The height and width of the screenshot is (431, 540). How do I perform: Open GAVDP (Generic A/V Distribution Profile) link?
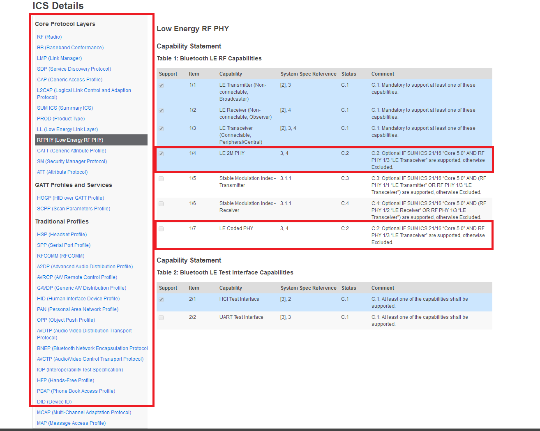[x=82, y=288]
